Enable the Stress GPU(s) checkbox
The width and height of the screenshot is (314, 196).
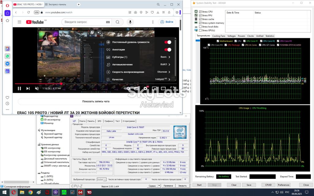click(x=200, y=30)
